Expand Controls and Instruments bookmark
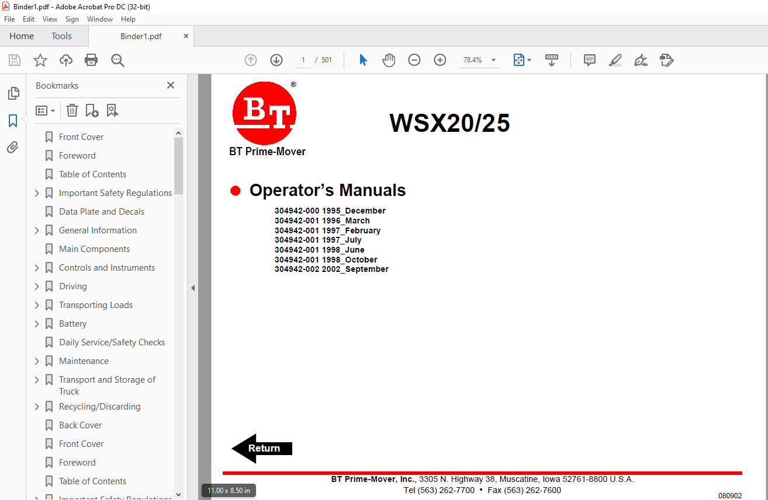Screen dimensions: 768x500 37,268
